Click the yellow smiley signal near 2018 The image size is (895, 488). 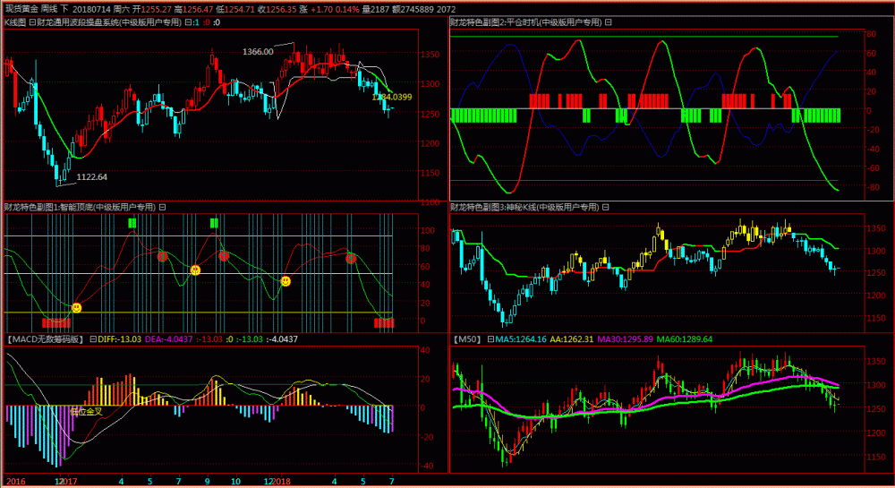(286, 281)
